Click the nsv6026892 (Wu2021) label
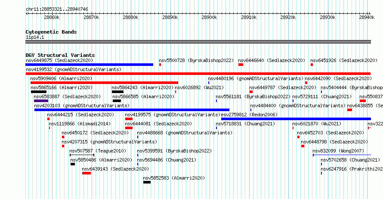The height and width of the screenshot is (199, 383). 199,87
